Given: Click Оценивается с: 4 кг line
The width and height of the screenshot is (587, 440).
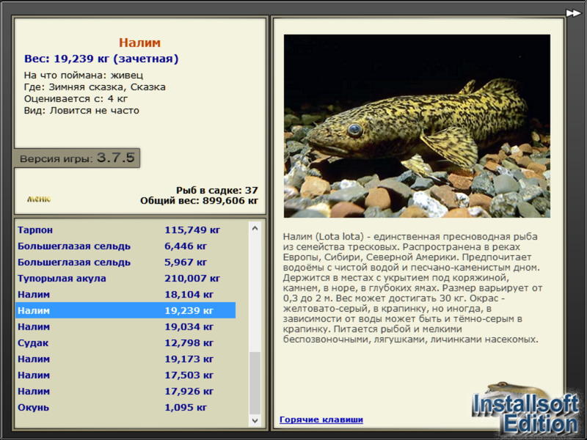Looking at the screenshot, I should 76,99.
